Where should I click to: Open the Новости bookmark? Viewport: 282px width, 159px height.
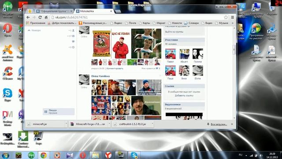[x=175, y=23]
